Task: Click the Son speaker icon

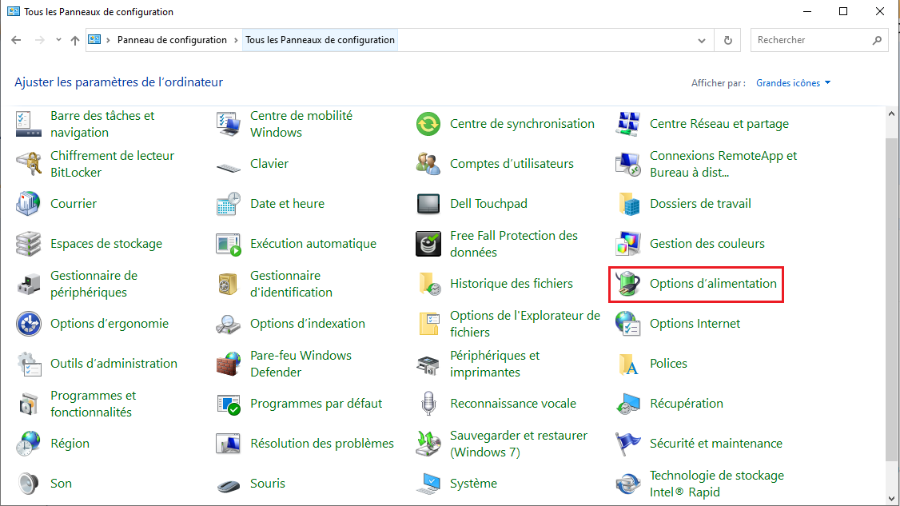Action: [x=28, y=484]
